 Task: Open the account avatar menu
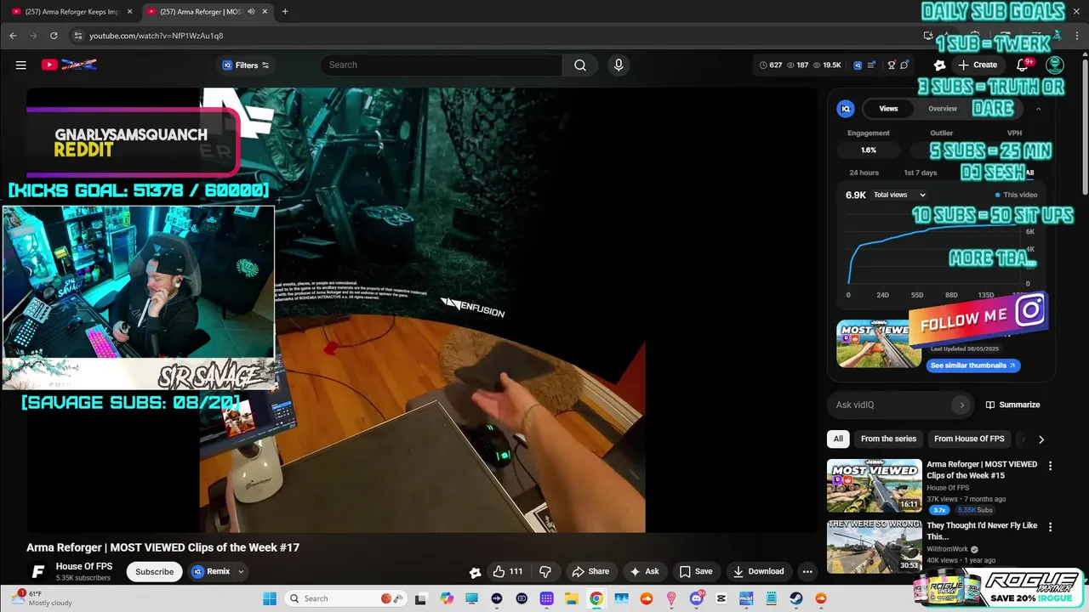pos(1055,65)
